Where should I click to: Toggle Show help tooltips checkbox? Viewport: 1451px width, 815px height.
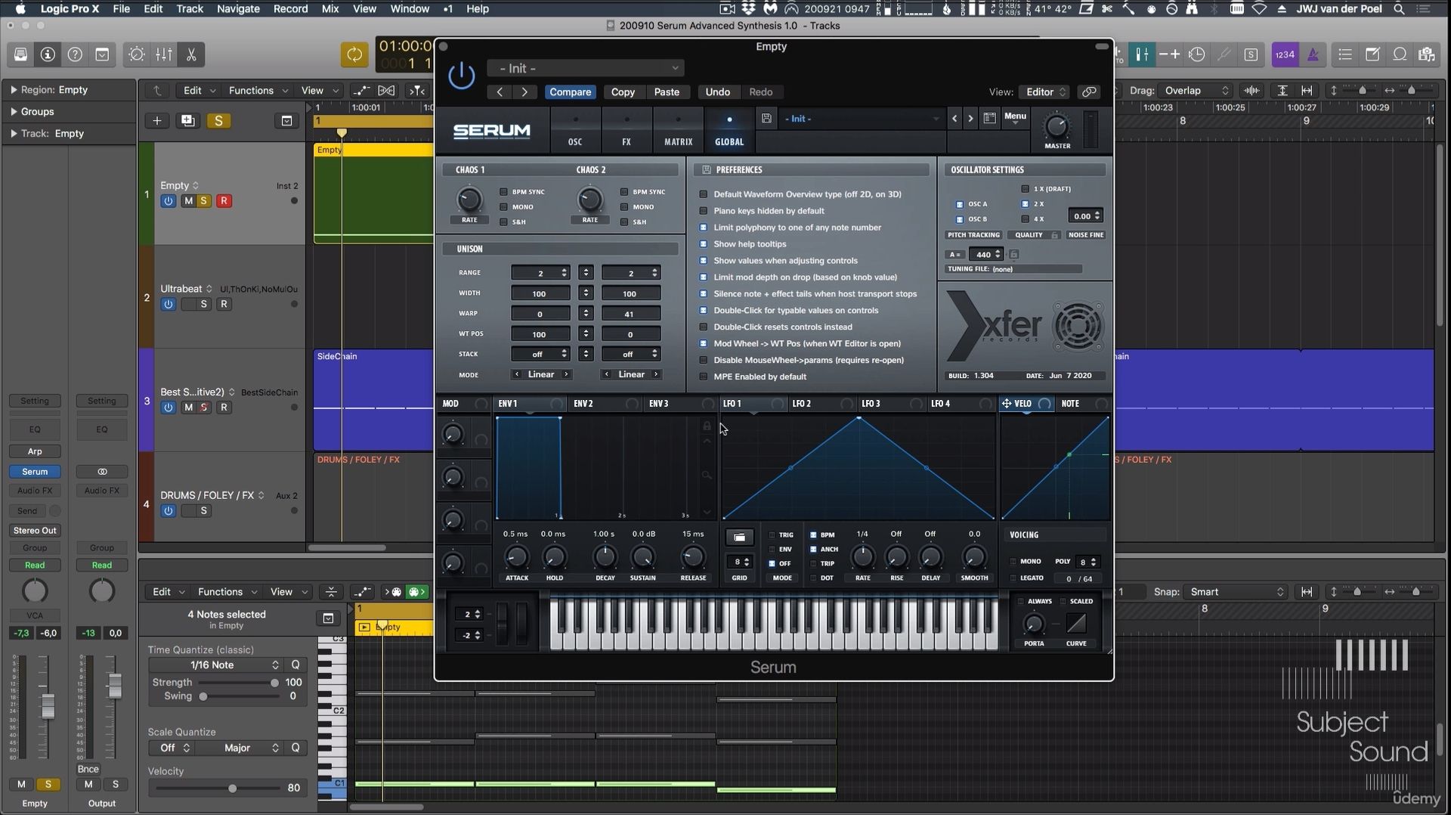(x=704, y=244)
